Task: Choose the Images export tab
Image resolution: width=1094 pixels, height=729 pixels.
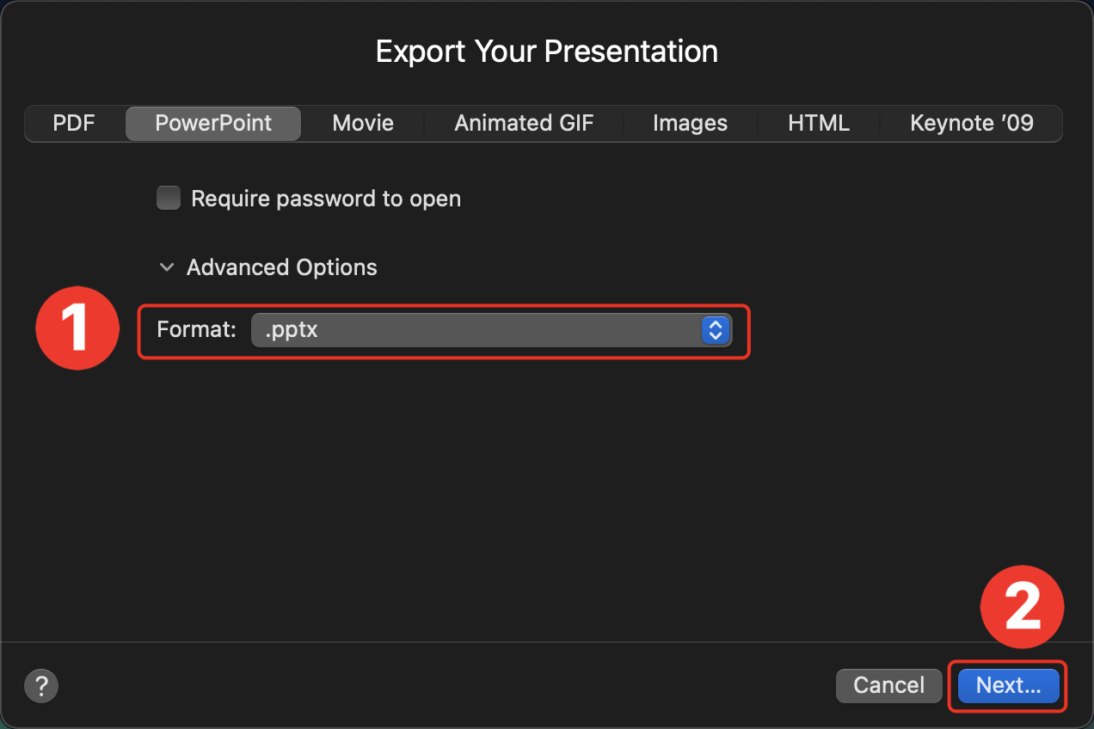Action: point(690,123)
